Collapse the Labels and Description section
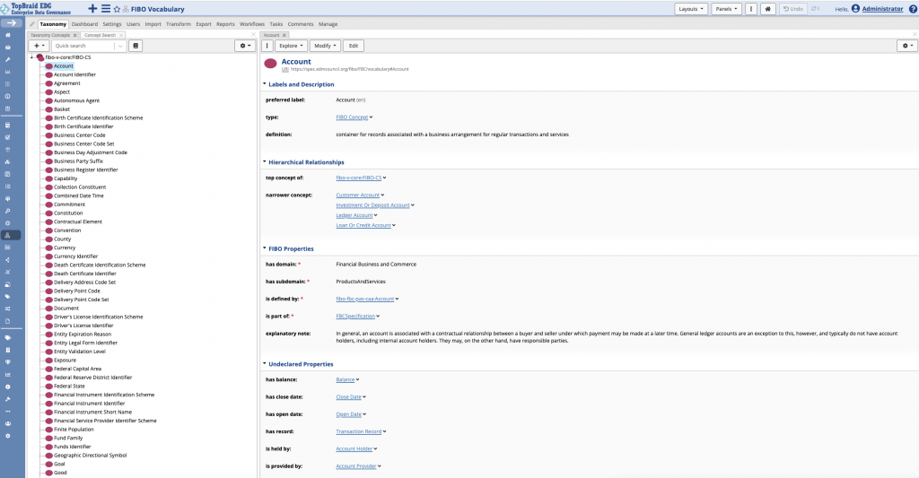The width and height of the screenshot is (919, 478). pos(265,83)
